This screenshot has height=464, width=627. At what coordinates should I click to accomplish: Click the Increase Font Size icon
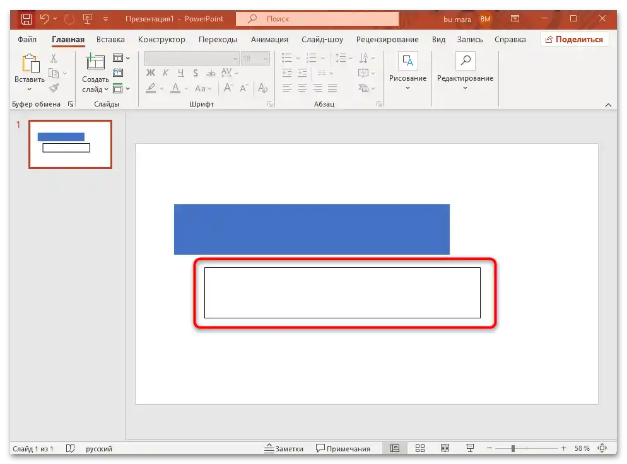coord(227,88)
